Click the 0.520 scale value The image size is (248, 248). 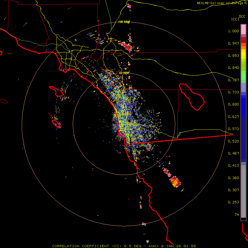click(x=233, y=141)
